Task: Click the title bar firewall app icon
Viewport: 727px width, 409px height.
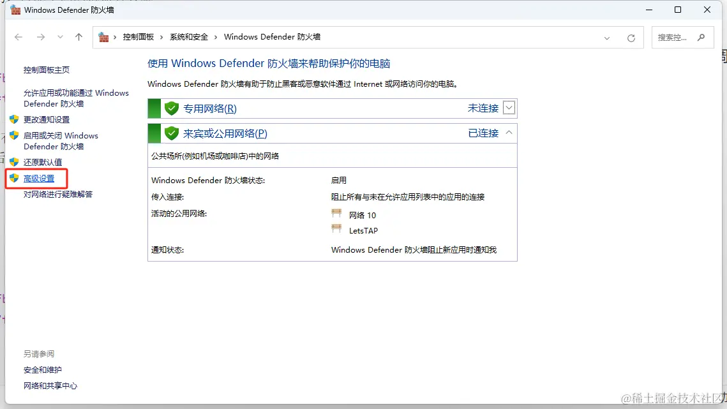Action: (x=15, y=10)
